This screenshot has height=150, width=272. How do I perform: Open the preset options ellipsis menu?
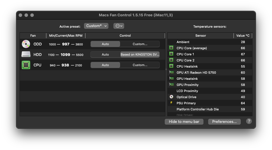[119, 26]
